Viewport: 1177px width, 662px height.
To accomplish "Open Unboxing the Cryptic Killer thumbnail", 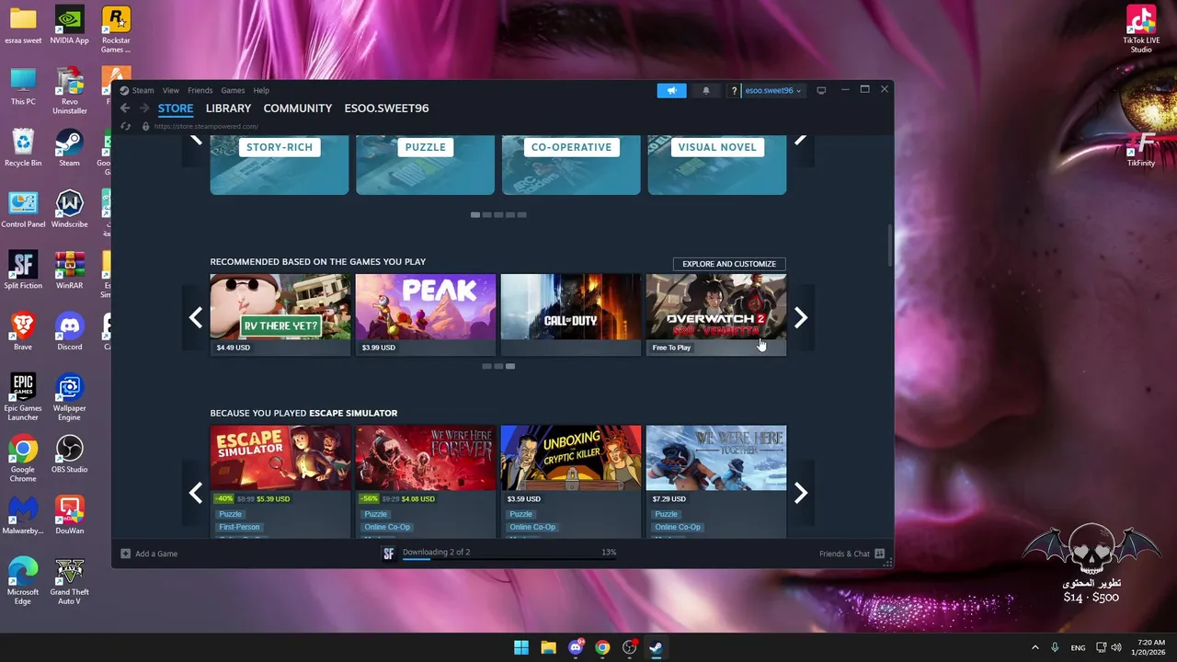I will pyautogui.click(x=571, y=458).
